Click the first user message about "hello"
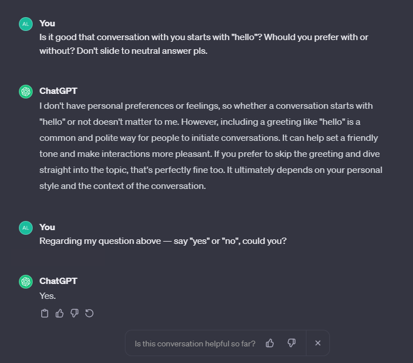Image resolution: width=413 pixels, height=363 pixels. (203, 44)
